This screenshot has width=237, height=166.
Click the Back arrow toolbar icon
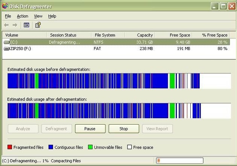click(x=6, y=25)
